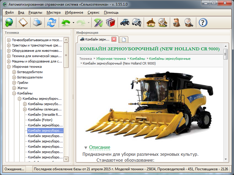Click the person with magnifier search icon
The height and width of the screenshot is (175, 234).
pos(189,23)
